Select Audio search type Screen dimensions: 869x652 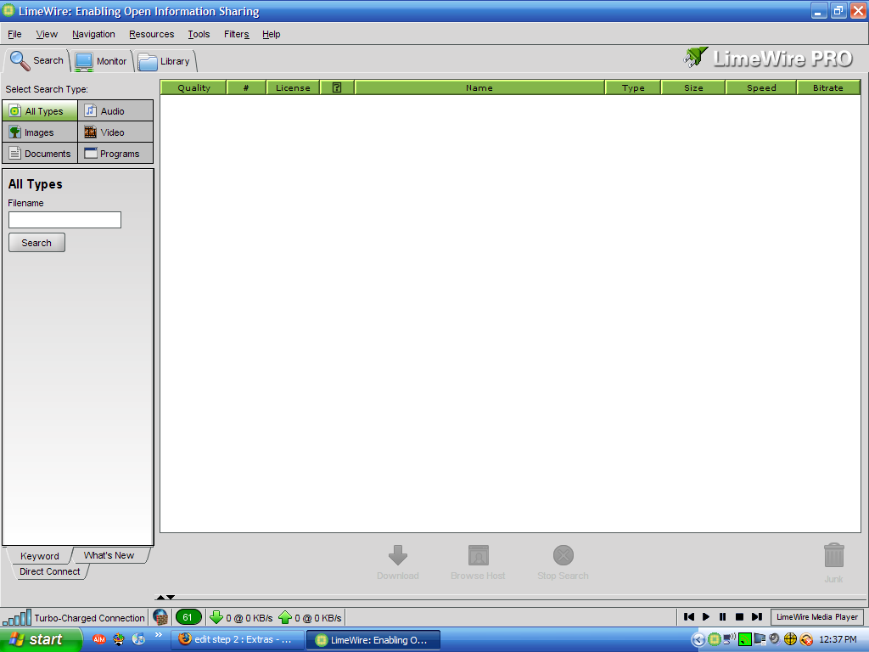pyautogui.click(x=115, y=111)
